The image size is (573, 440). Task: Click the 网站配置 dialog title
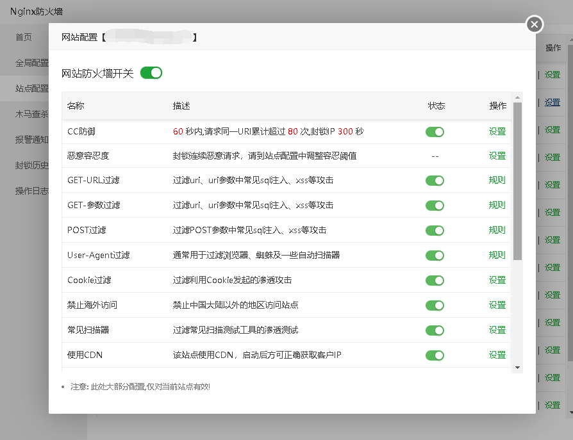point(79,37)
